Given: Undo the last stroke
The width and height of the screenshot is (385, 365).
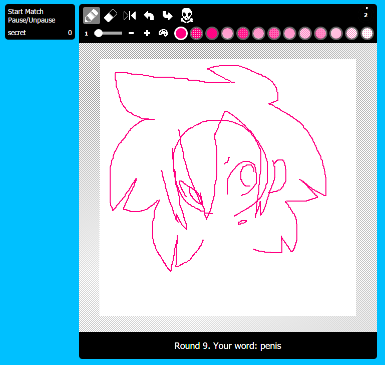Looking at the screenshot, I should tap(149, 16).
